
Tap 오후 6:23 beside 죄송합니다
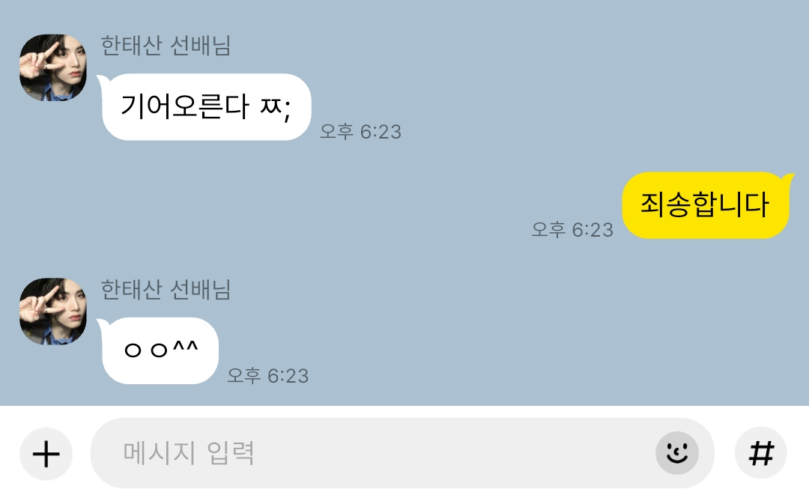coord(573,229)
